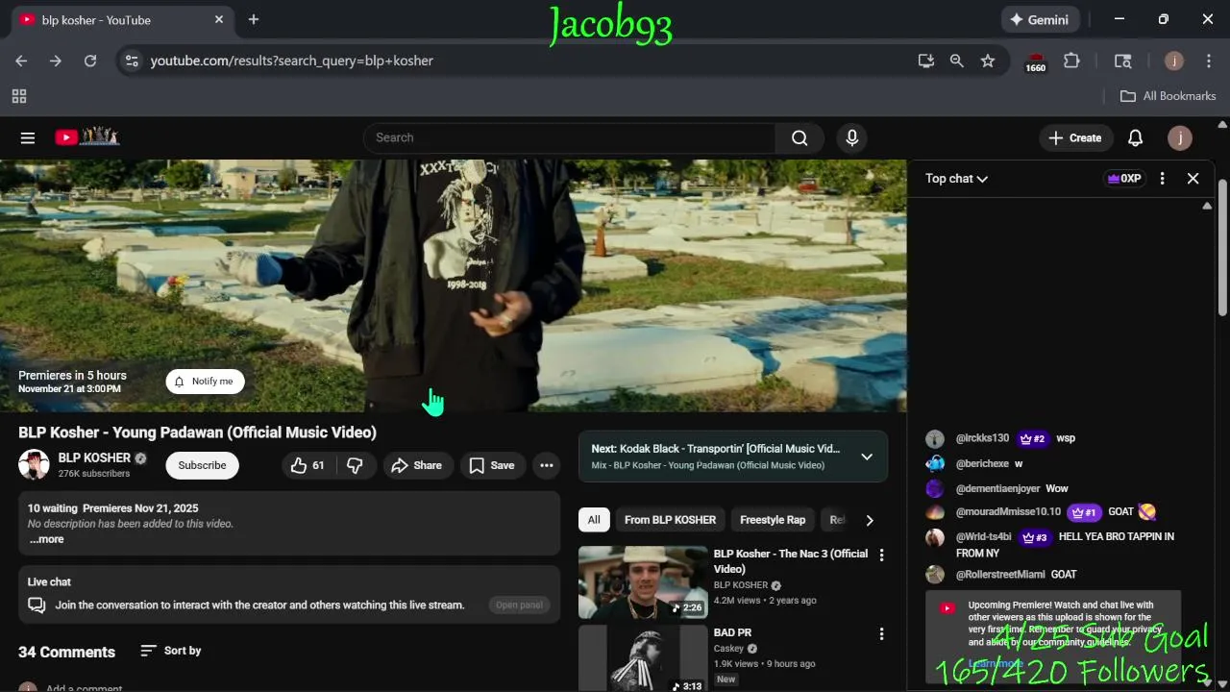Show more filter chips with the right arrow
Viewport: 1230px width, 692px height.
[870, 520]
